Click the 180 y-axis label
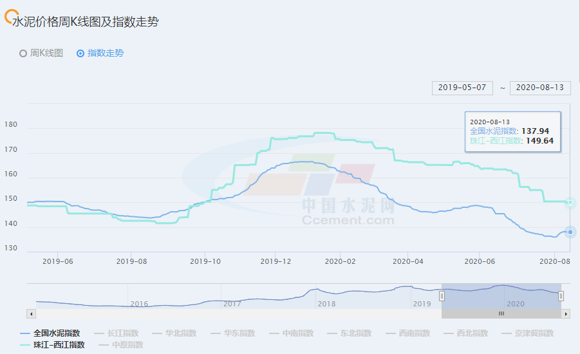The height and width of the screenshot is (354, 580). 11,125
